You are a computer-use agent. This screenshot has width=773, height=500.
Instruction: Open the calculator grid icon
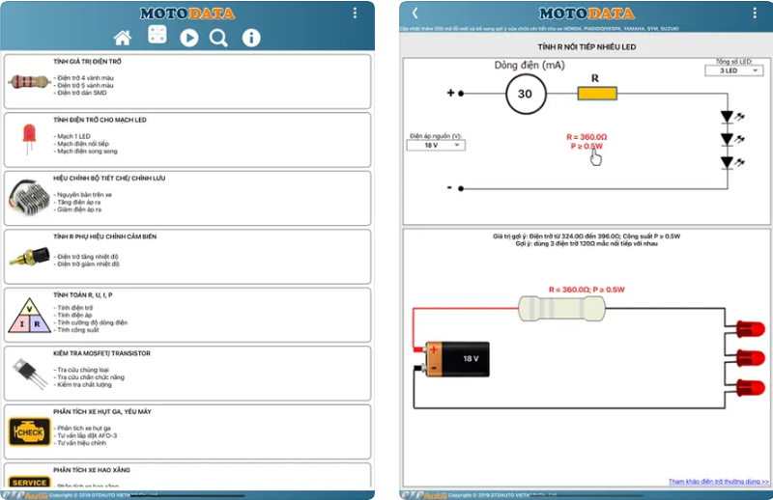point(157,35)
